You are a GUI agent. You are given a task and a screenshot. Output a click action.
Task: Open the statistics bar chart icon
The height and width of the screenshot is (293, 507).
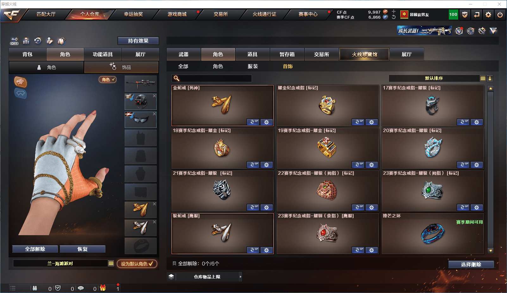coord(26,41)
